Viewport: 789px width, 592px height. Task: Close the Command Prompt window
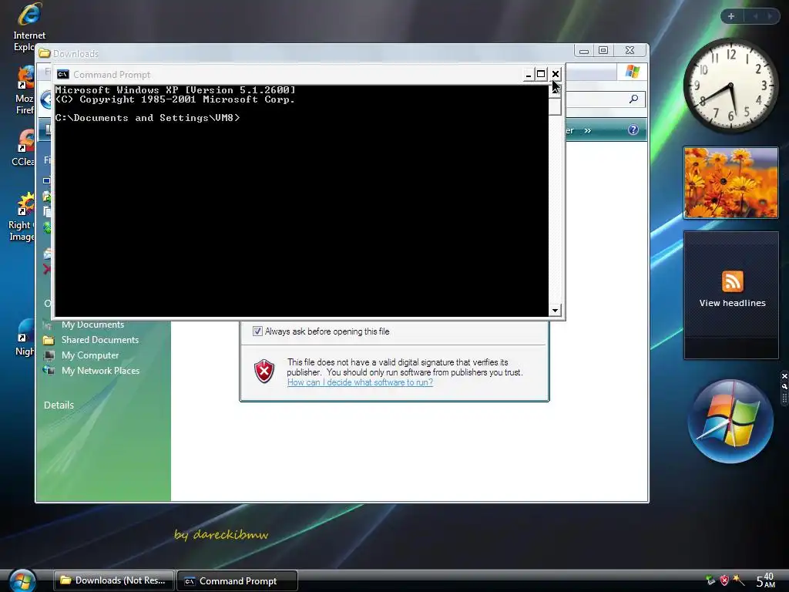pyautogui.click(x=555, y=75)
